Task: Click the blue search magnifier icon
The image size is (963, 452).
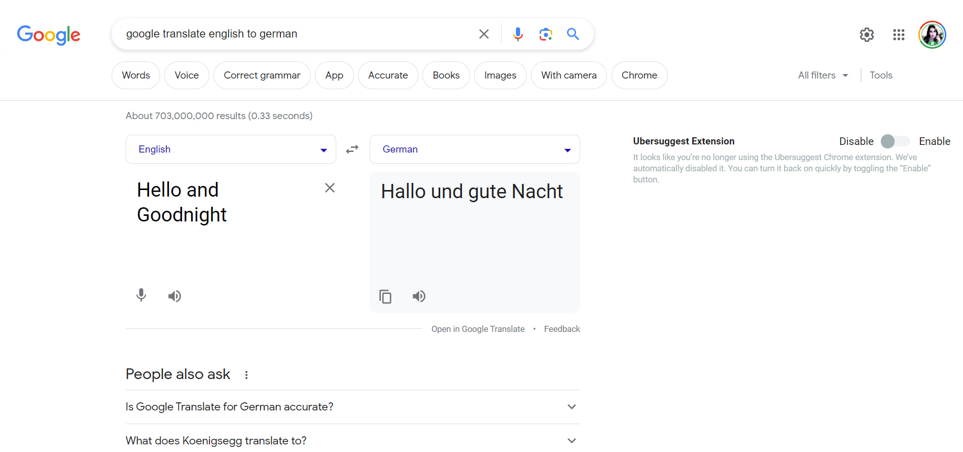Action: pos(573,34)
